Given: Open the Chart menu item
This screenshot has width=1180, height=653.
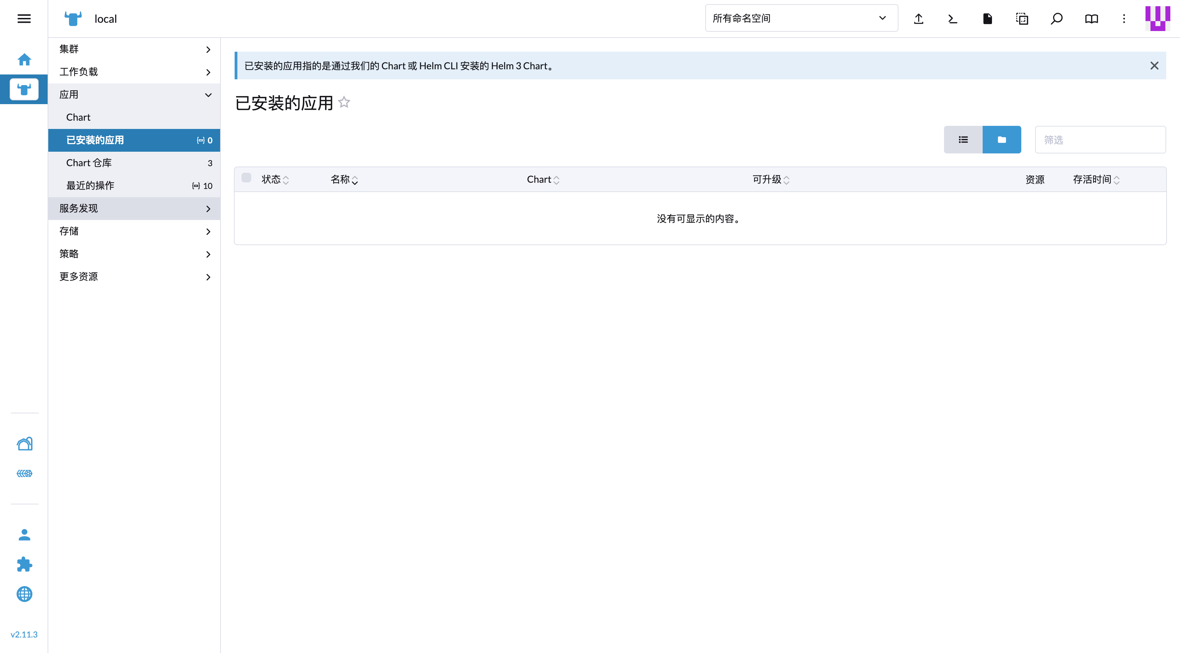Looking at the screenshot, I should pos(134,117).
